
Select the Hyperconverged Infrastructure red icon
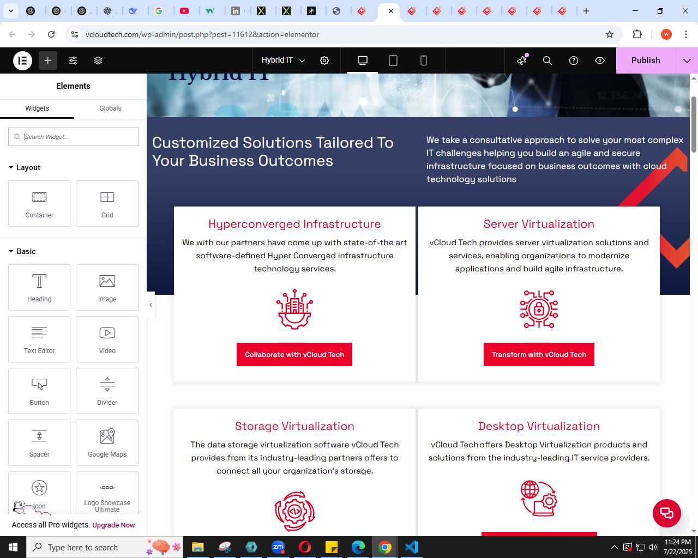(x=294, y=310)
